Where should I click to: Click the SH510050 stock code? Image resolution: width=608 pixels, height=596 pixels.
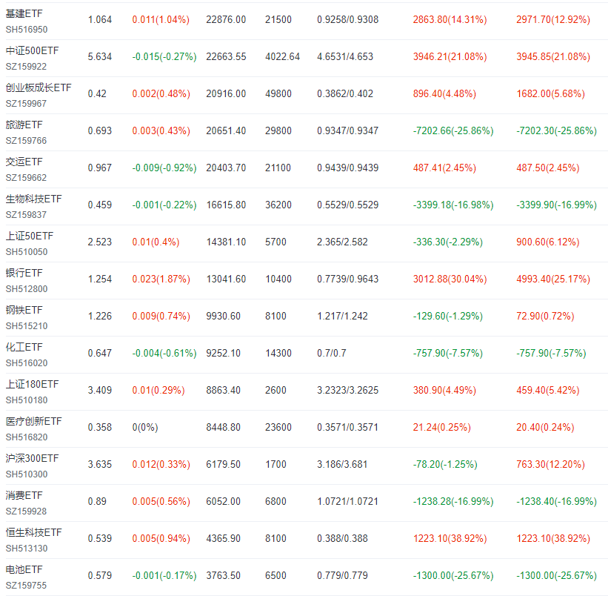27,252
